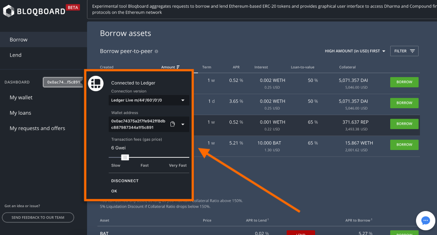Click the sort icon beside Amount column
The image size is (437, 235).
pos(178,67)
